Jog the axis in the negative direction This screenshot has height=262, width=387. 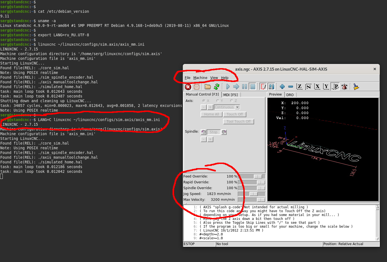[x=204, y=107]
